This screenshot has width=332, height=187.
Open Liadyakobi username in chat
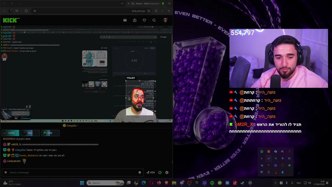pyautogui.click(x=14, y=161)
